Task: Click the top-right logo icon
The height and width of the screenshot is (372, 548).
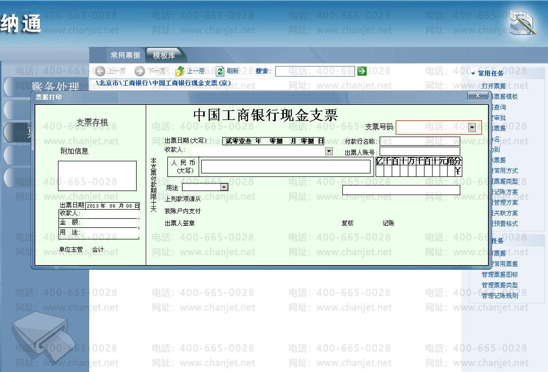Action: pyautogui.click(x=522, y=23)
